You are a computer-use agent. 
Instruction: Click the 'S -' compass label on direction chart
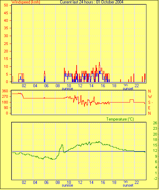click(150, 102)
